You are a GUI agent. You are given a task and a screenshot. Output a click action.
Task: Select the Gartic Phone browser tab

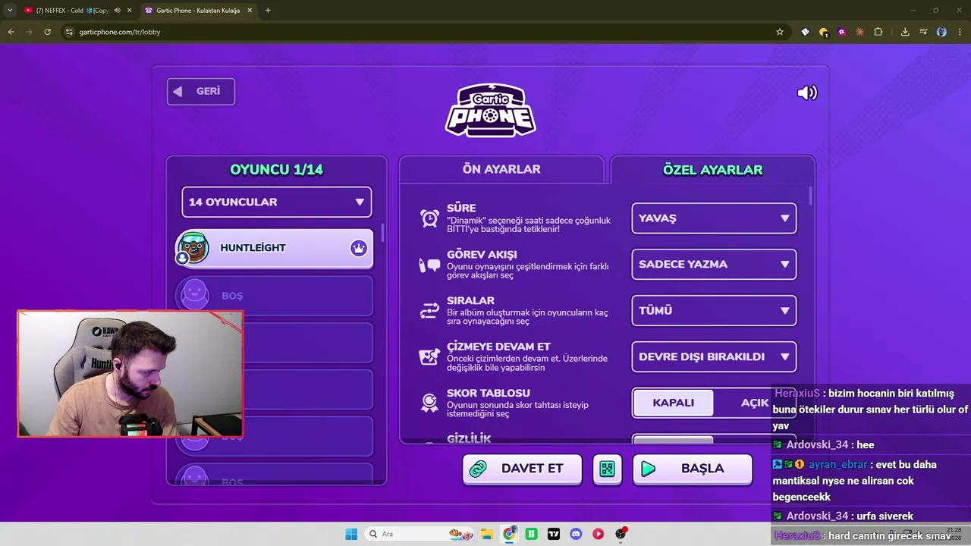[197, 11]
